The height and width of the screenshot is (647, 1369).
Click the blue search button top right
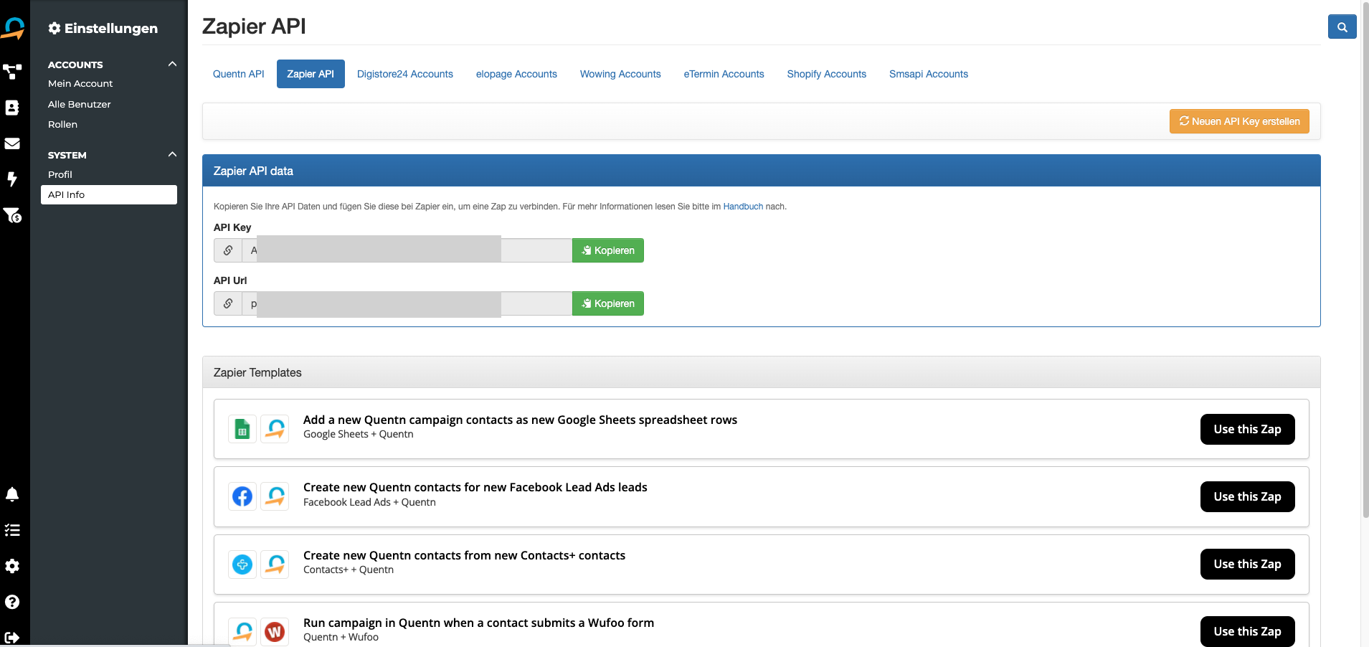(x=1342, y=27)
